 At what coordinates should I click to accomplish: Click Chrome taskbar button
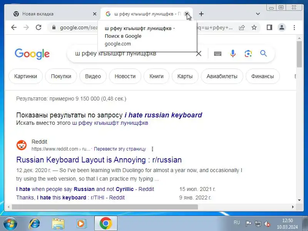click(x=105, y=224)
